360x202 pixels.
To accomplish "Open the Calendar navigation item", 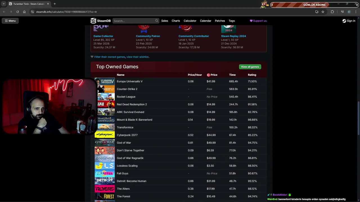I will click(x=206, y=21).
